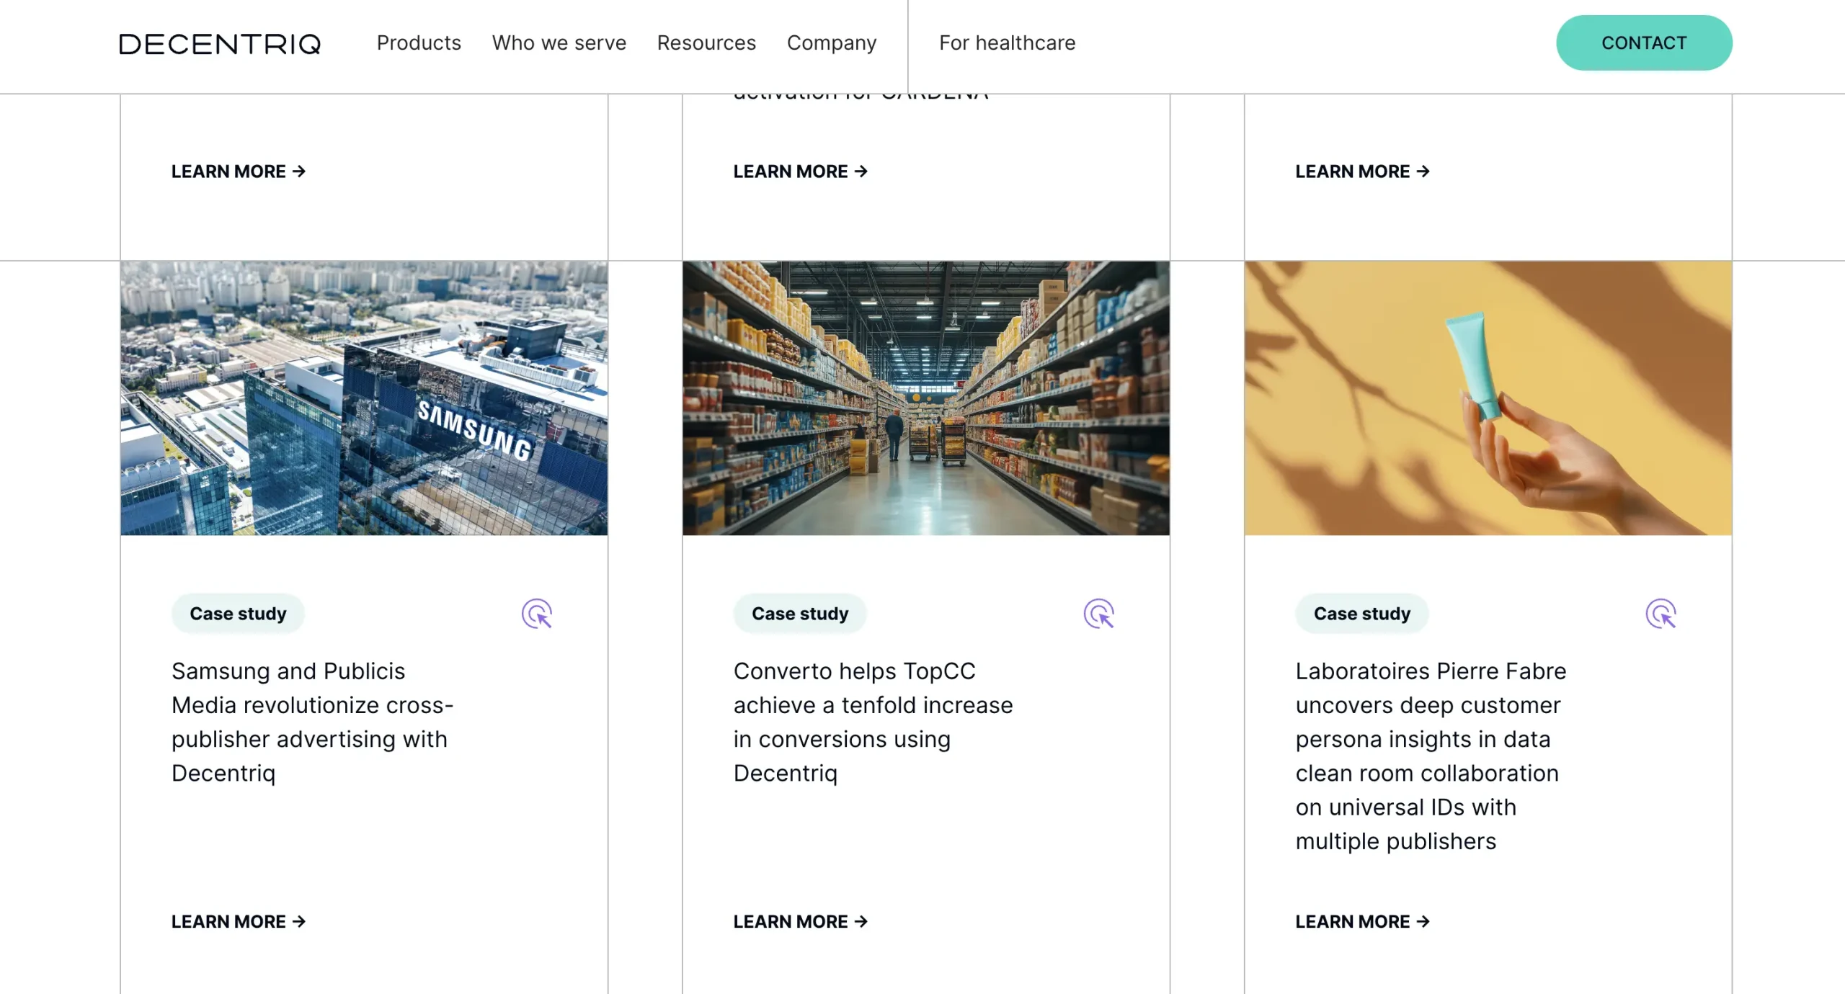This screenshot has height=994, width=1845.
Task: Click the Decentriq logo
Action: (x=220, y=44)
